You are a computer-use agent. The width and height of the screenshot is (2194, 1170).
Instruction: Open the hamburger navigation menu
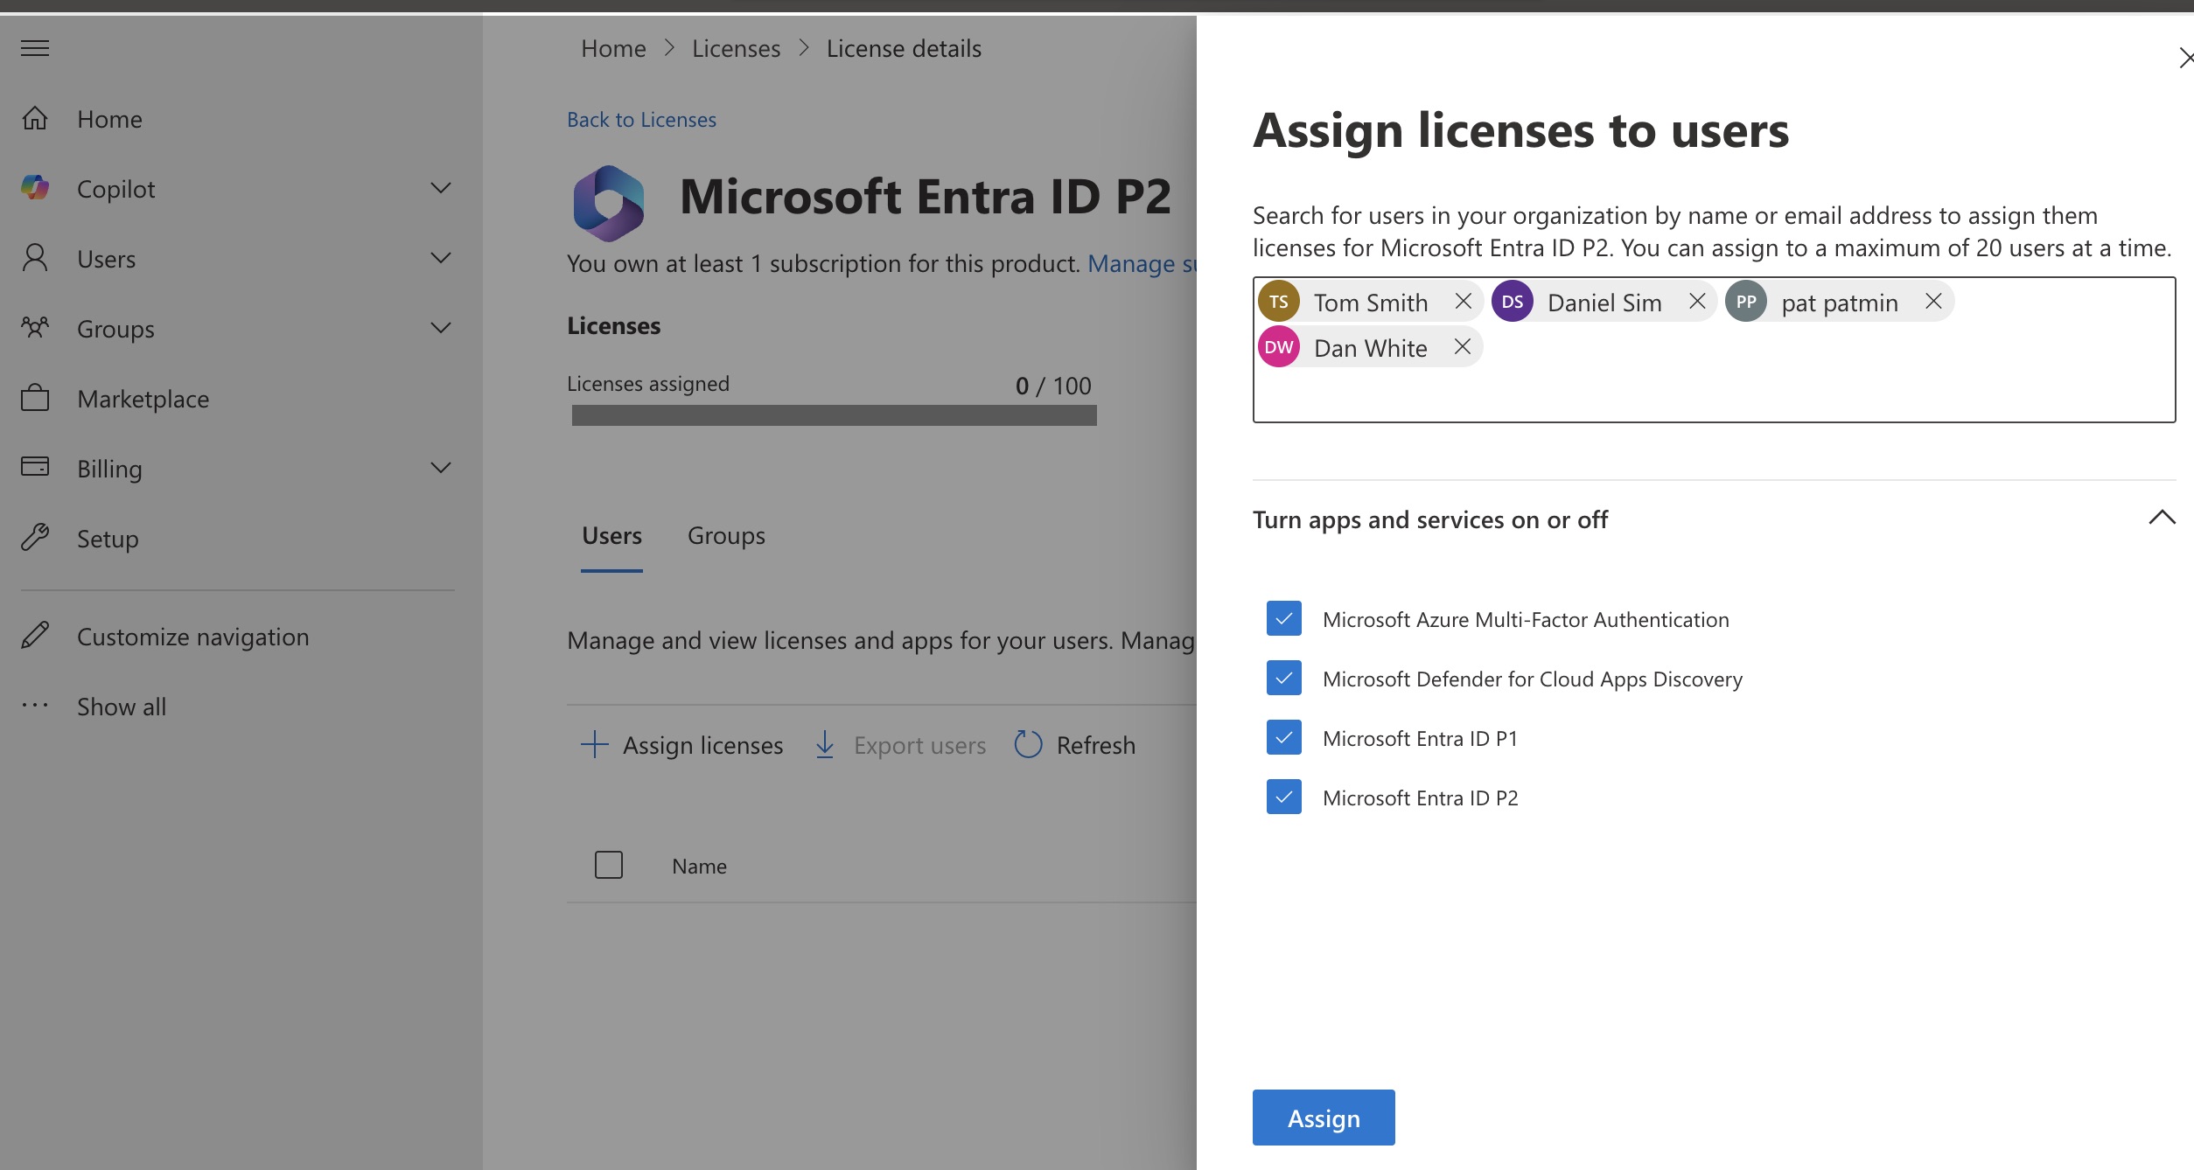coord(35,48)
